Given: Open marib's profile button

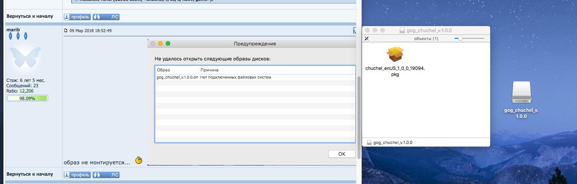Looking at the screenshot, I should (77, 175).
